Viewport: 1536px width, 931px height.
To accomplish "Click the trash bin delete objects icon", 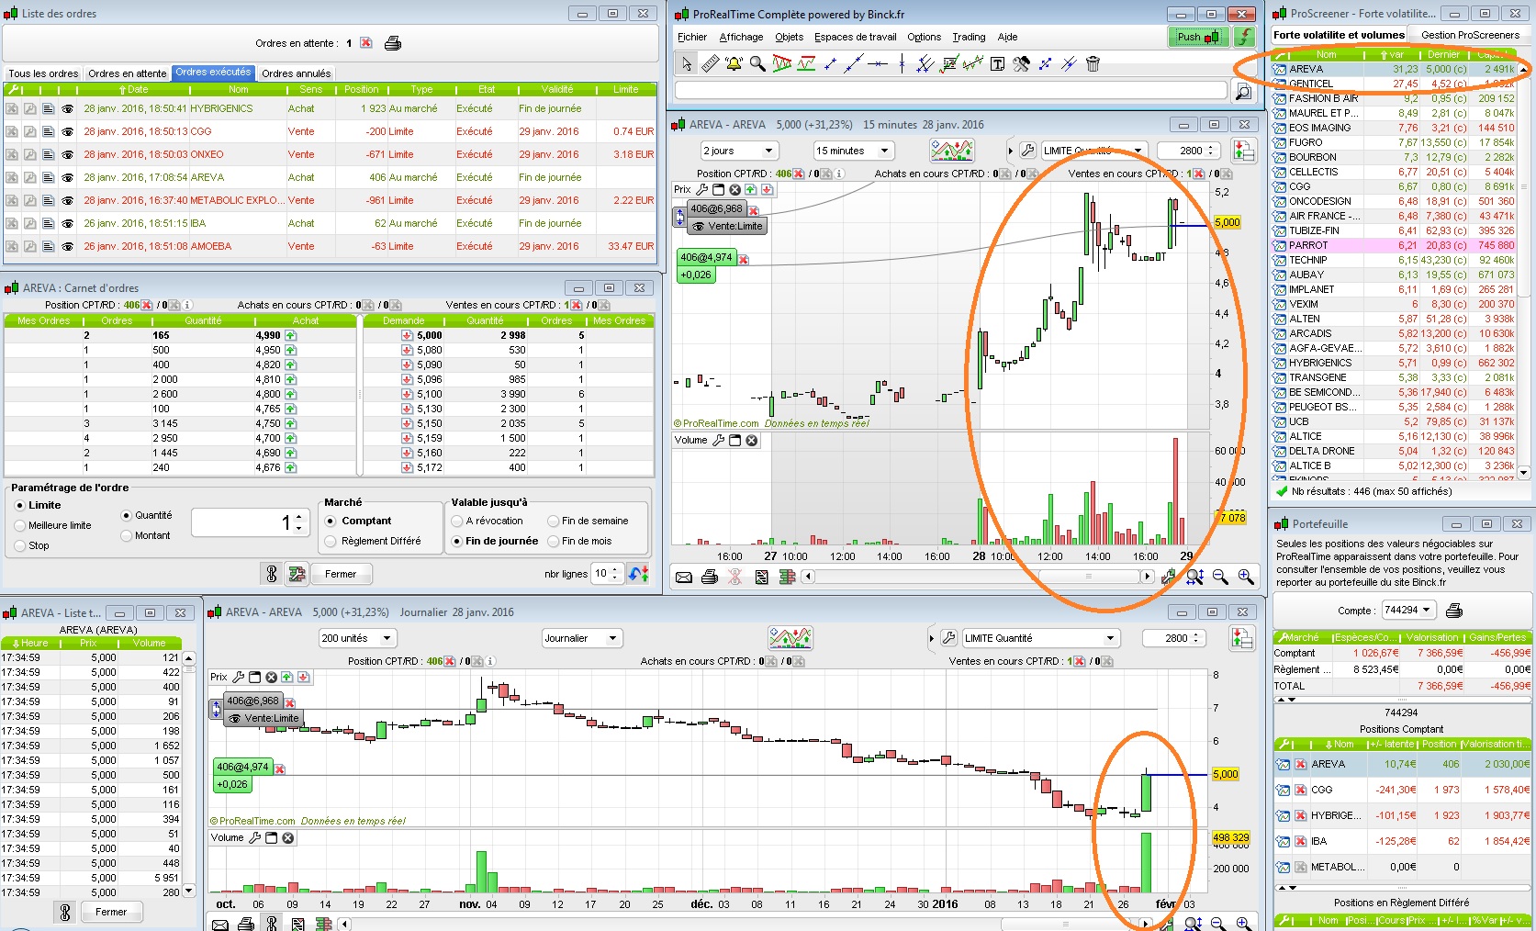I will pos(1093,63).
